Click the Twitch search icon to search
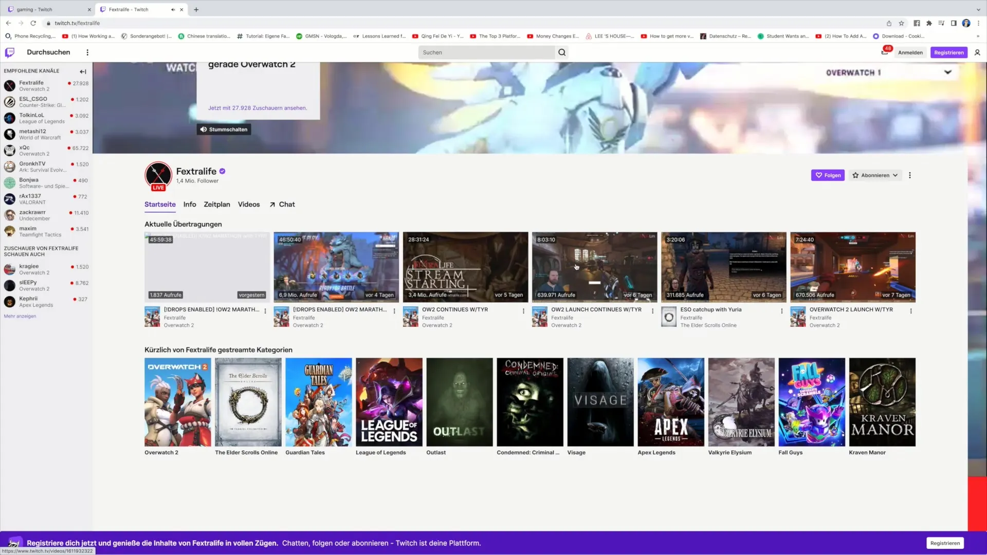The height and width of the screenshot is (555, 987). tap(563, 52)
